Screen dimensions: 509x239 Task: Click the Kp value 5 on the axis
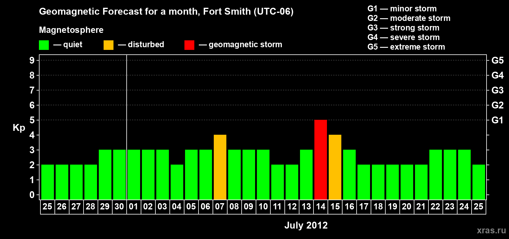pyautogui.click(x=32, y=120)
